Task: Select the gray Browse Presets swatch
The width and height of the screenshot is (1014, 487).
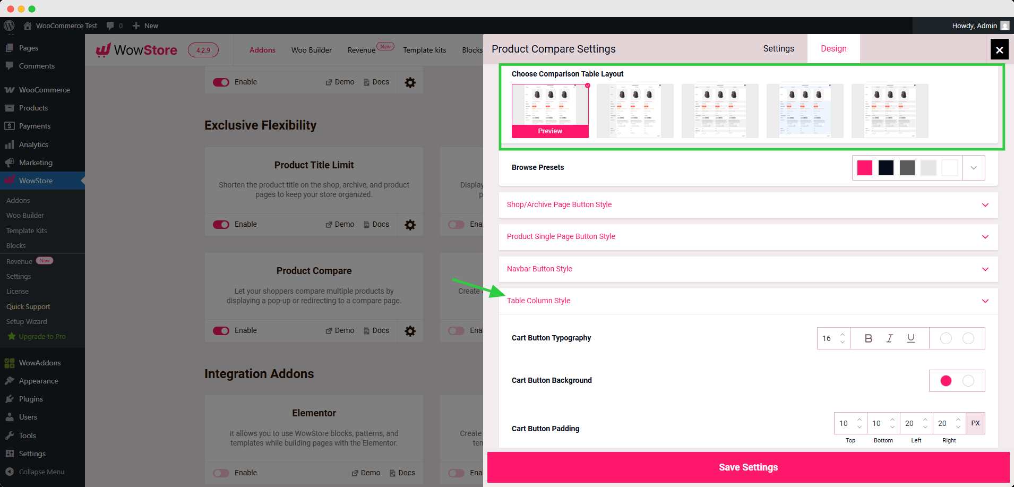Action: click(x=907, y=168)
